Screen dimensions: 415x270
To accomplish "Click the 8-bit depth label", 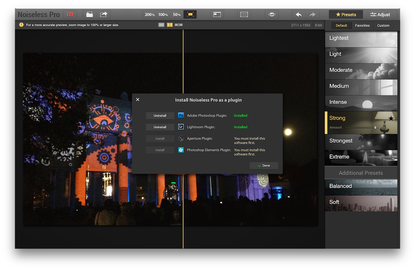I will click(x=319, y=25).
